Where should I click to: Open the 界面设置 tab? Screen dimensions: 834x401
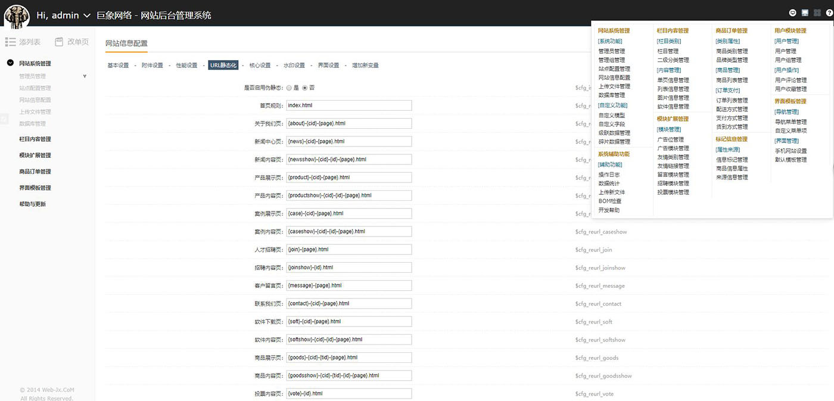328,66
